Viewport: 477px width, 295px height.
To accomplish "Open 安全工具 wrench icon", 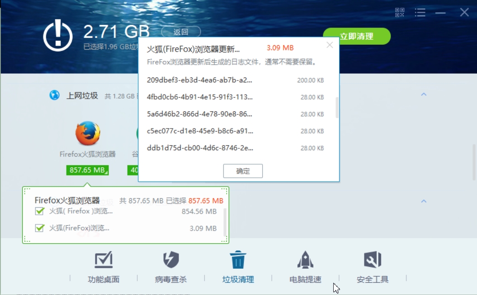I will tap(373, 260).
